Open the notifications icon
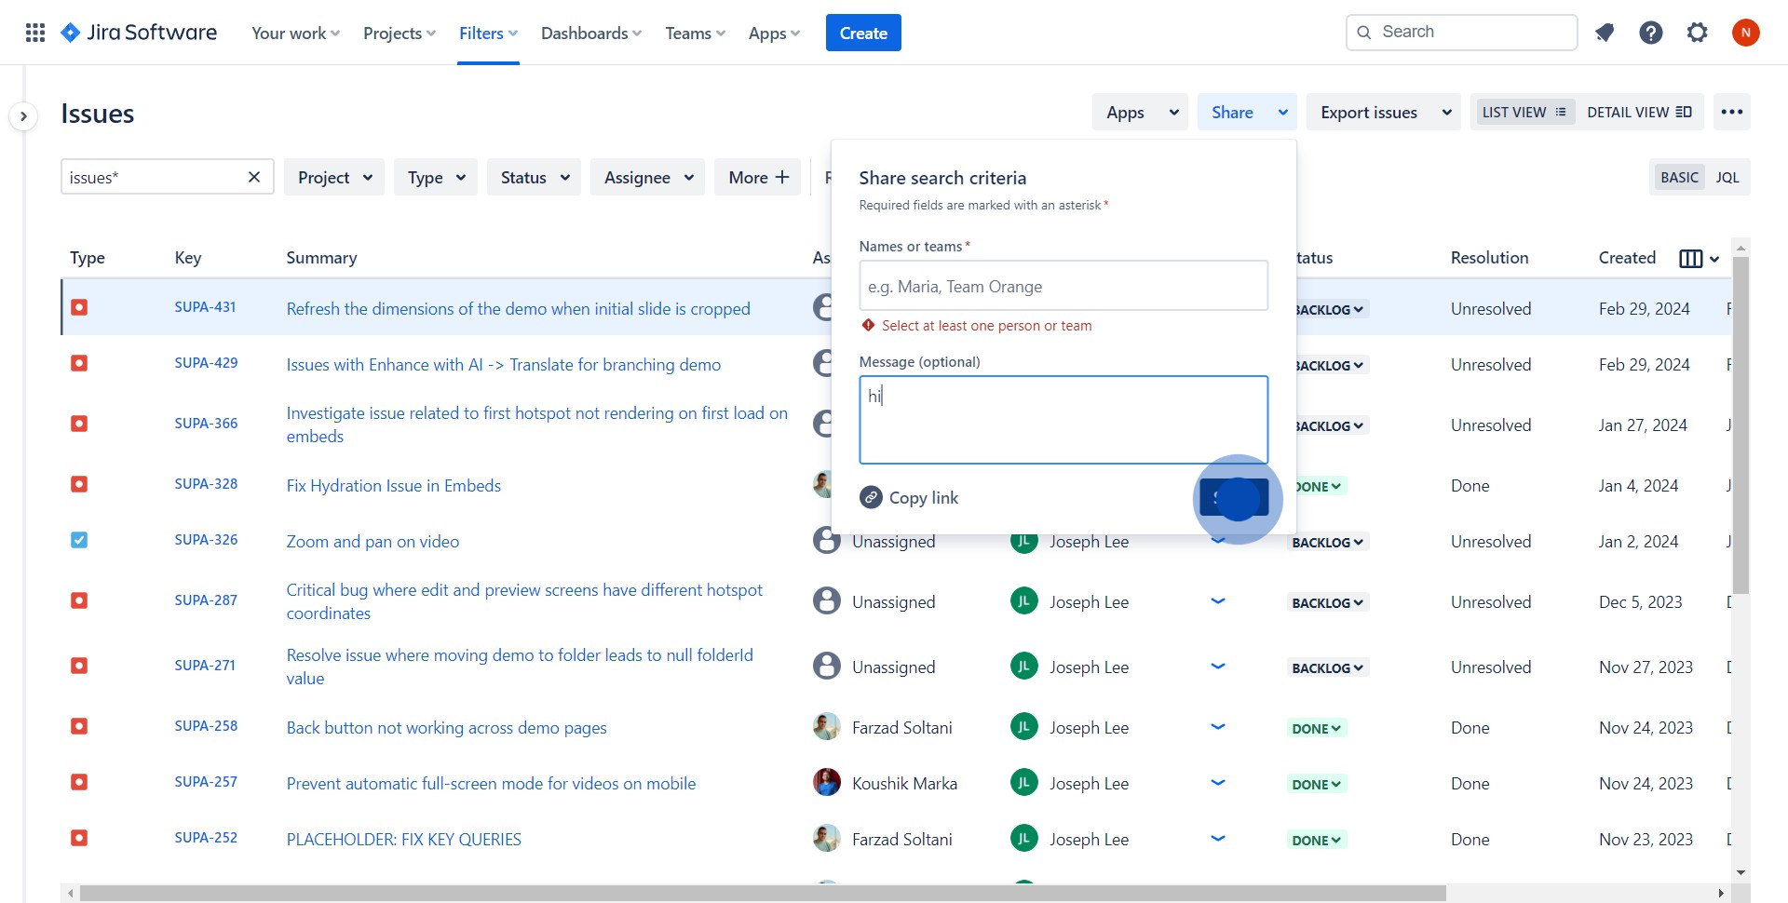Image resolution: width=1788 pixels, height=903 pixels. click(x=1605, y=34)
